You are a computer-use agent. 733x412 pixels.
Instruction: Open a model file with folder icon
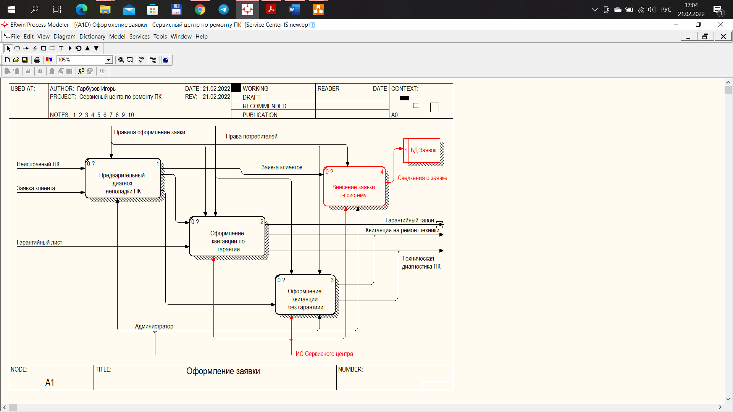(16, 60)
